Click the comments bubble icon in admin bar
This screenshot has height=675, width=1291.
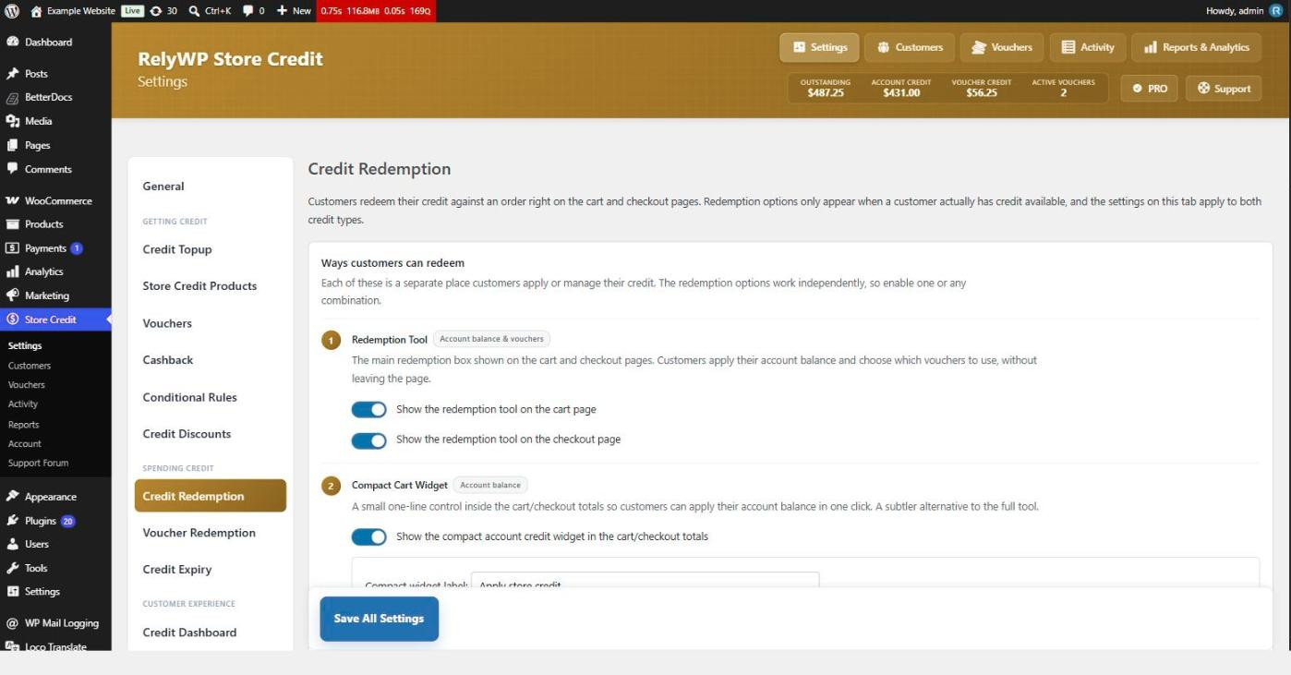coord(247,11)
